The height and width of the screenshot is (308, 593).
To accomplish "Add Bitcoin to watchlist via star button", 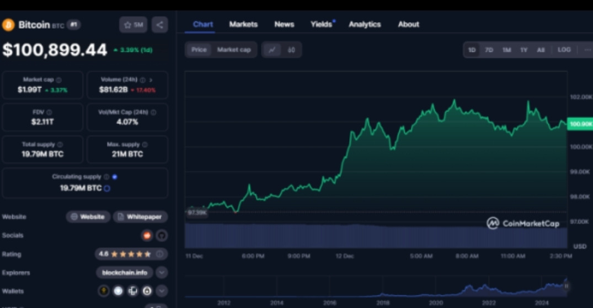I will (x=133, y=25).
